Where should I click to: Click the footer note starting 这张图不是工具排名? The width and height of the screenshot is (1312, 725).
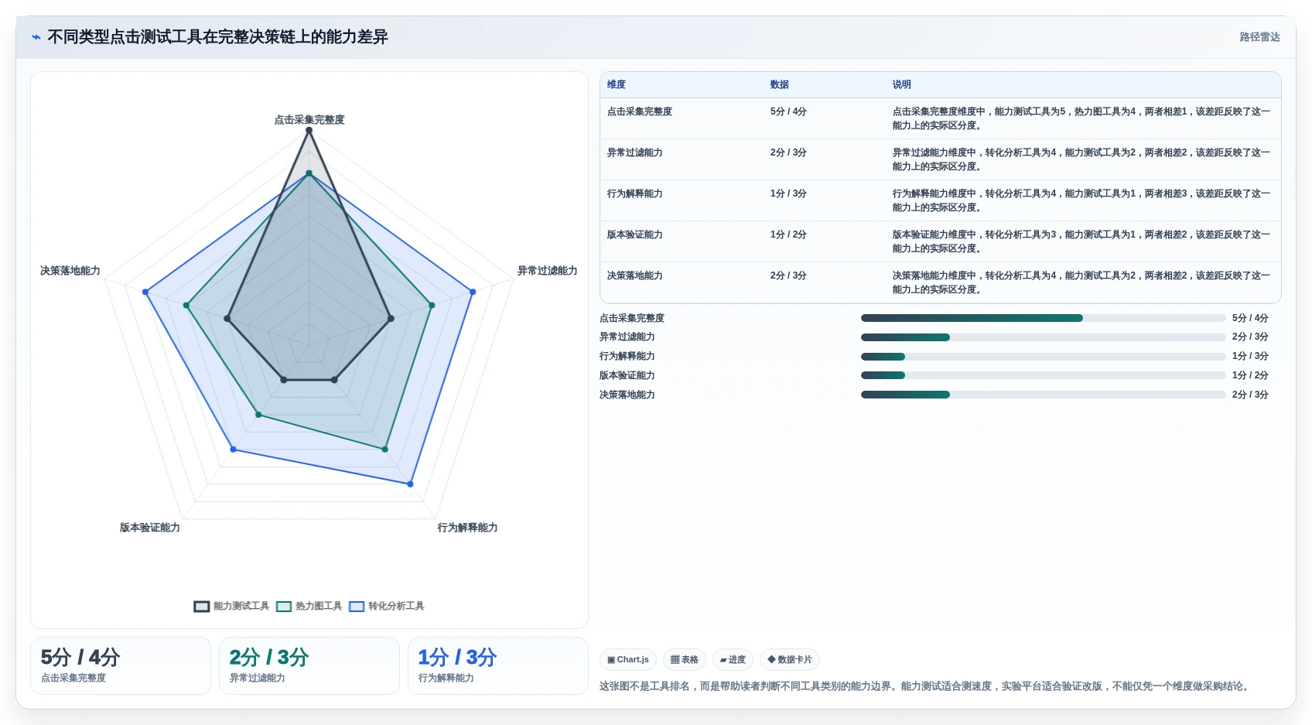(925, 686)
